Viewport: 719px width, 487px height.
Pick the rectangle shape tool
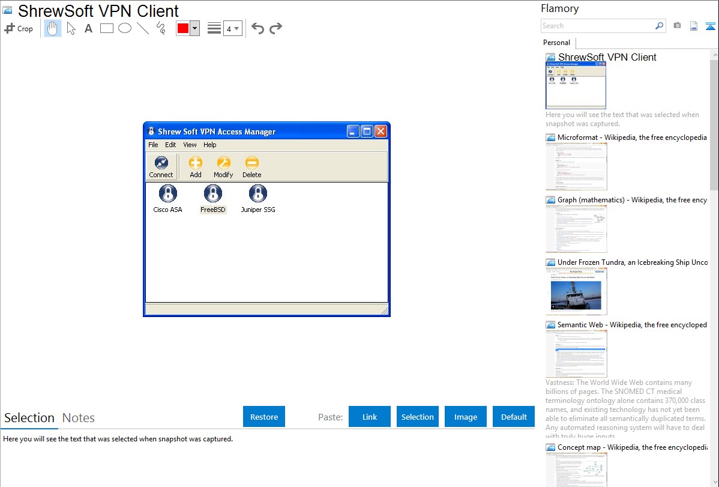[106, 28]
